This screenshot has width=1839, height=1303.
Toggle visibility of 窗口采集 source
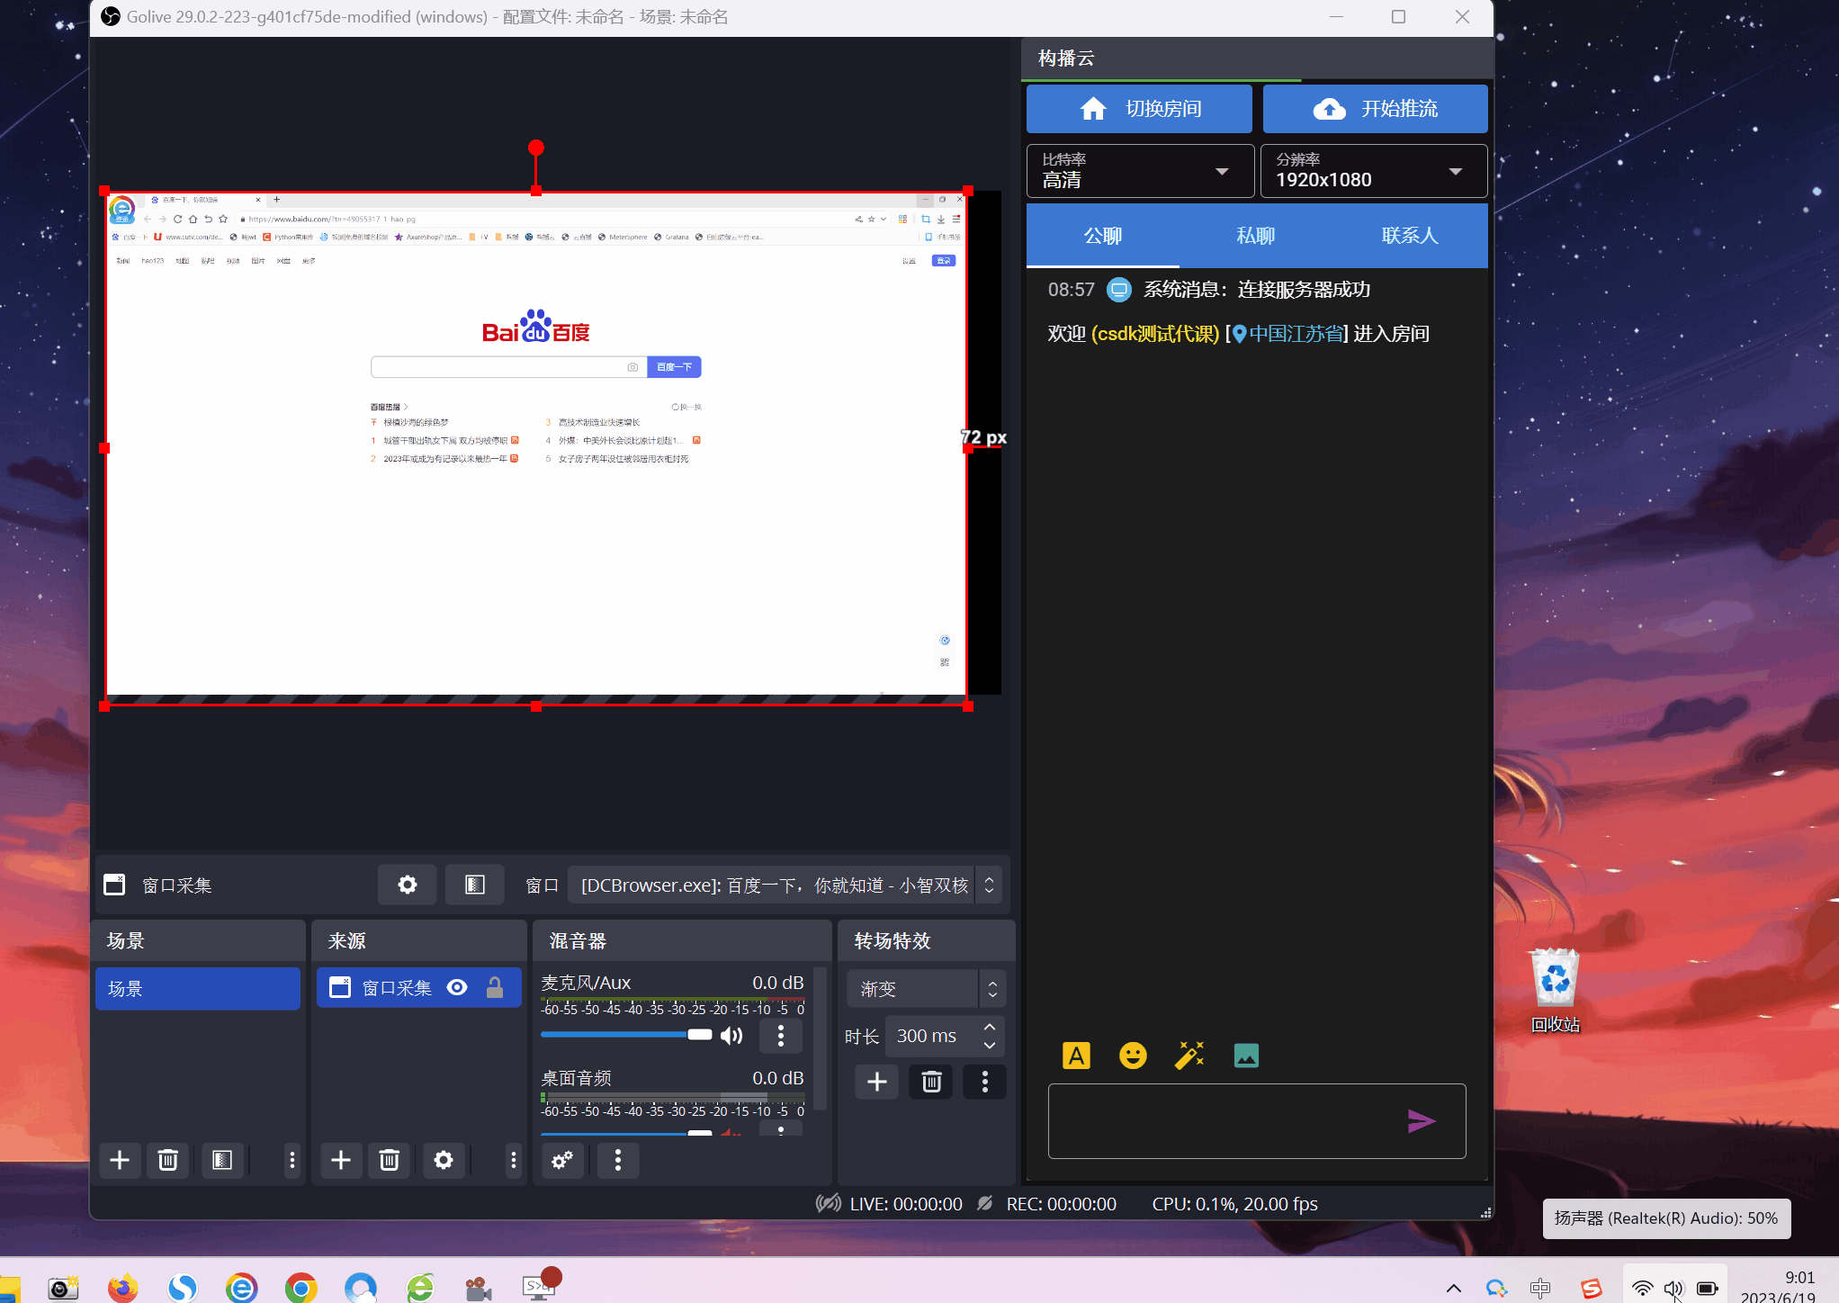[x=457, y=988]
